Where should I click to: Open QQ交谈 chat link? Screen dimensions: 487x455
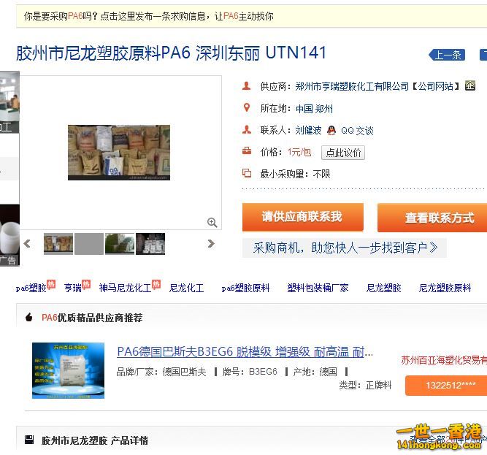coord(357,131)
